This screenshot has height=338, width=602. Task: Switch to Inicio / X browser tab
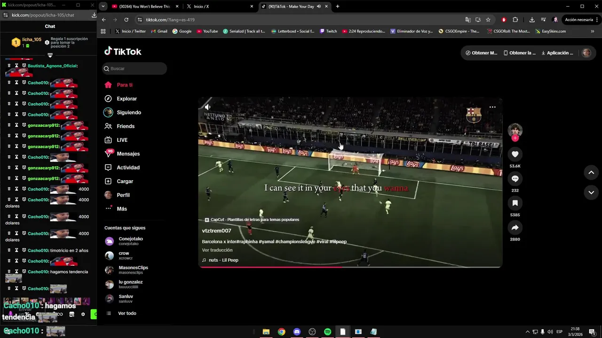(x=221, y=7)
